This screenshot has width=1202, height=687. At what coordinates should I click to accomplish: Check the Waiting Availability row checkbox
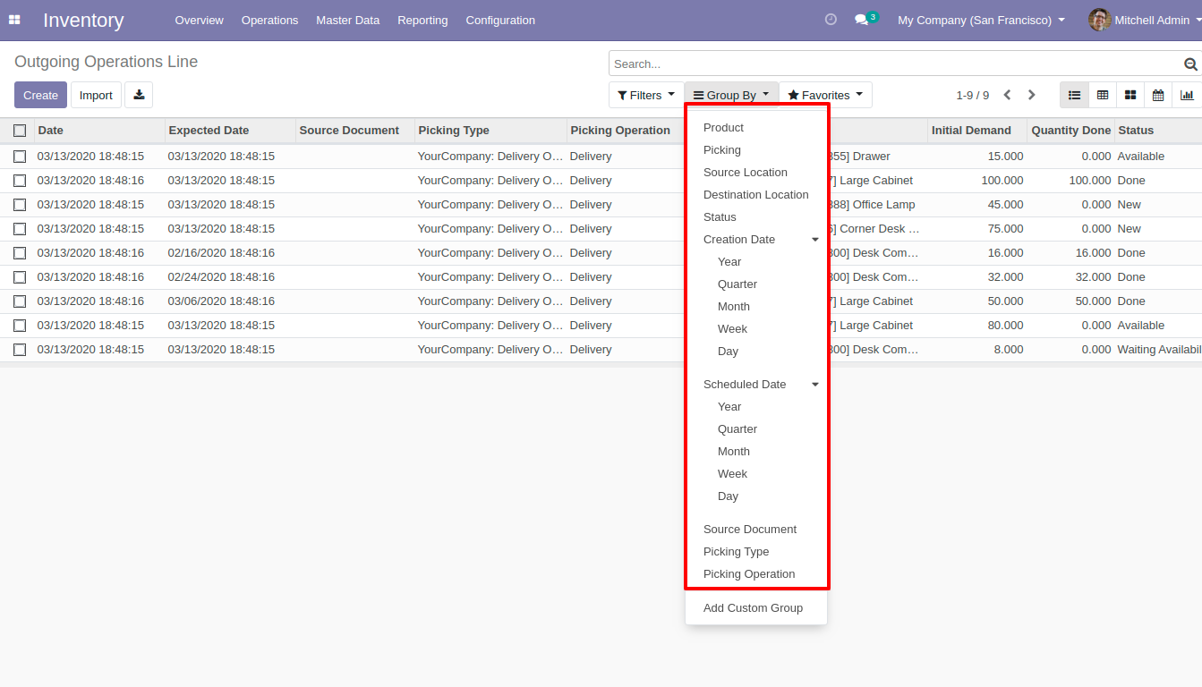tap(20, 350)
